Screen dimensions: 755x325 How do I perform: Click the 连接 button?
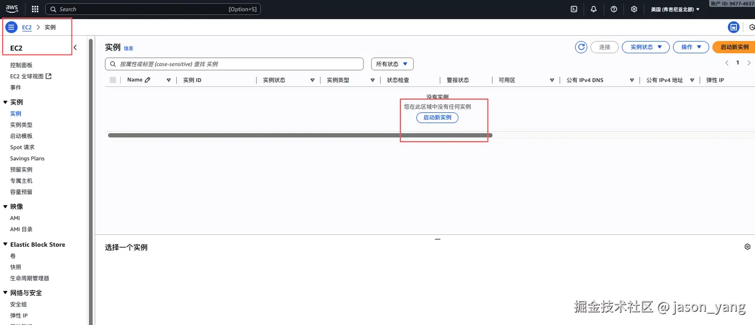pyautogui.click(x=604, y=47)
